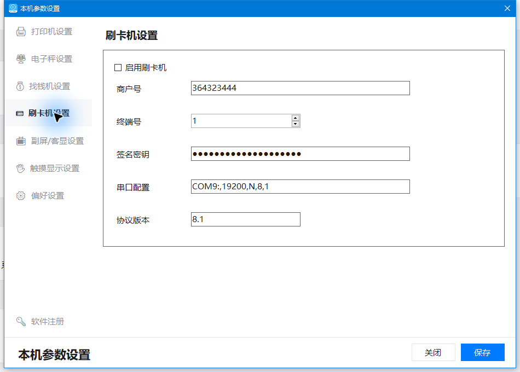Click the display icon beside 副屏/客显设置
This screenshot has width=520, height=372.
click(21, 141)
